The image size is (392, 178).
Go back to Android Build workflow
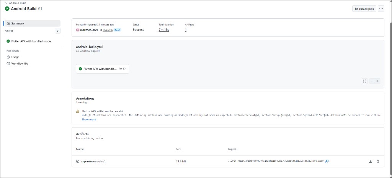point(15,3)
